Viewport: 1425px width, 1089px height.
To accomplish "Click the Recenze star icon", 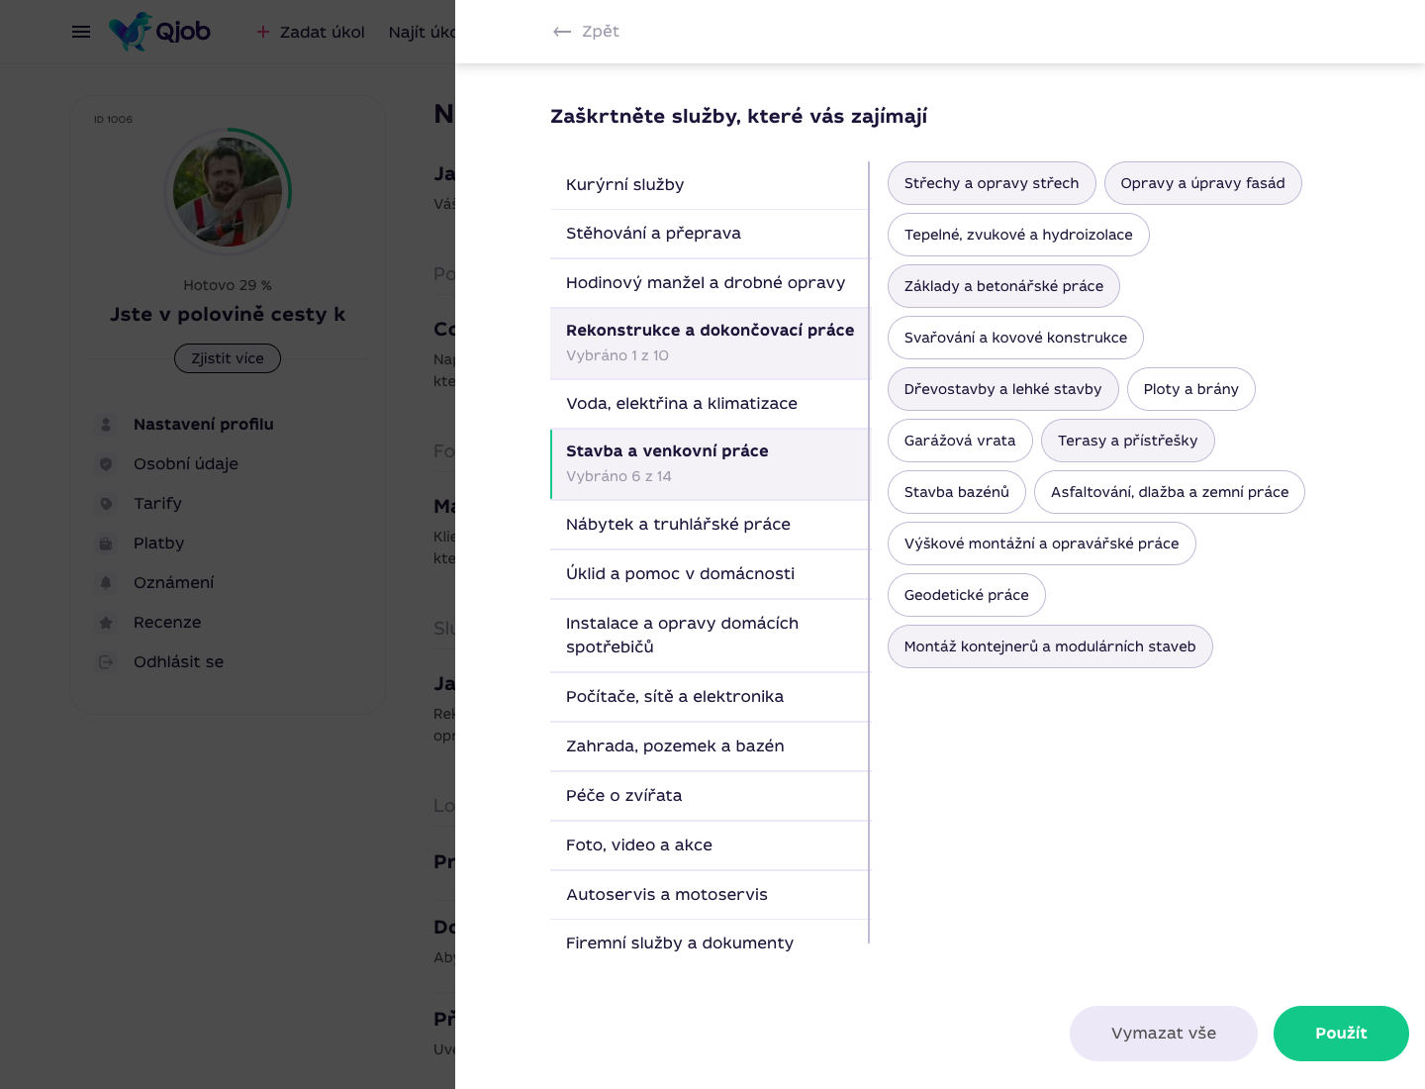I will pyautogui.click(x=106, y=622).
